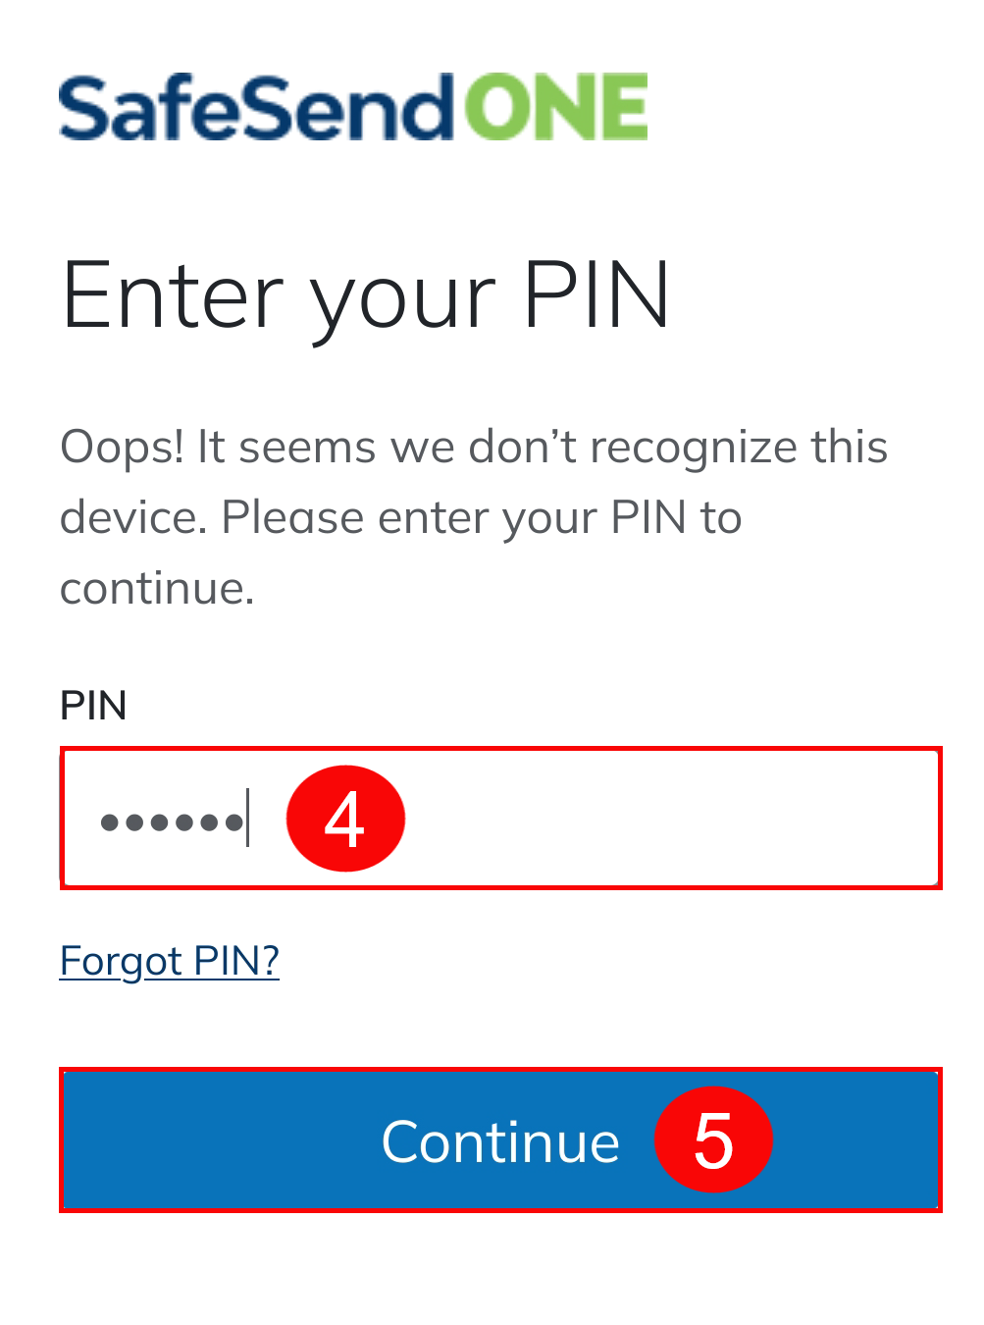
Task: Click the masked PIN dots
Action: point(172,821)
